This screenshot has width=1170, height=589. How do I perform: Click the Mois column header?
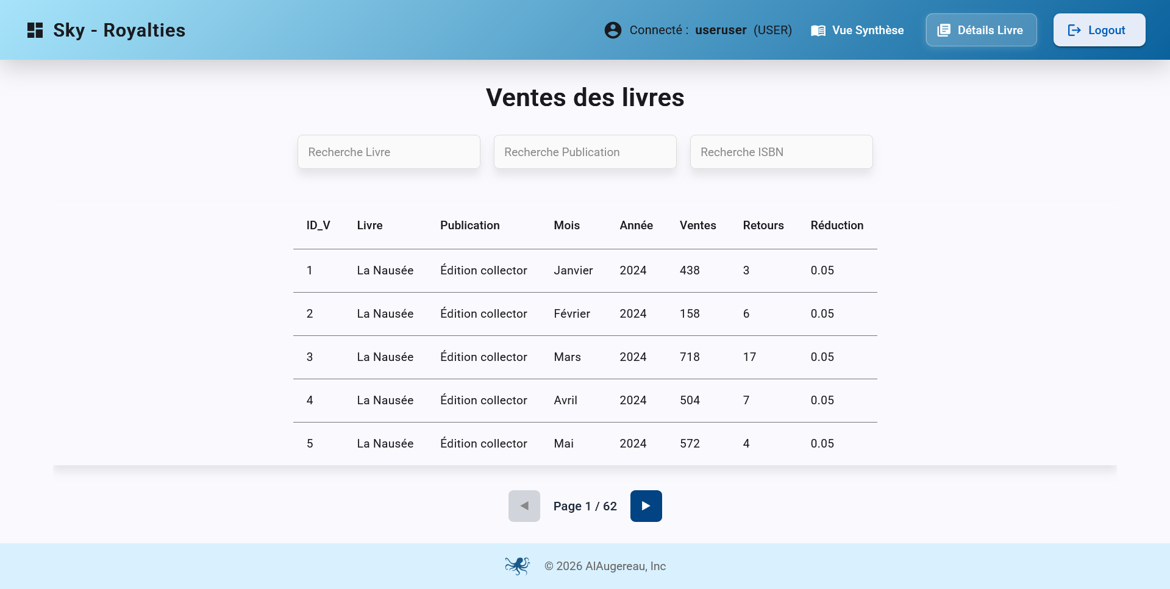pyautogui.click(x=567, y=226)
